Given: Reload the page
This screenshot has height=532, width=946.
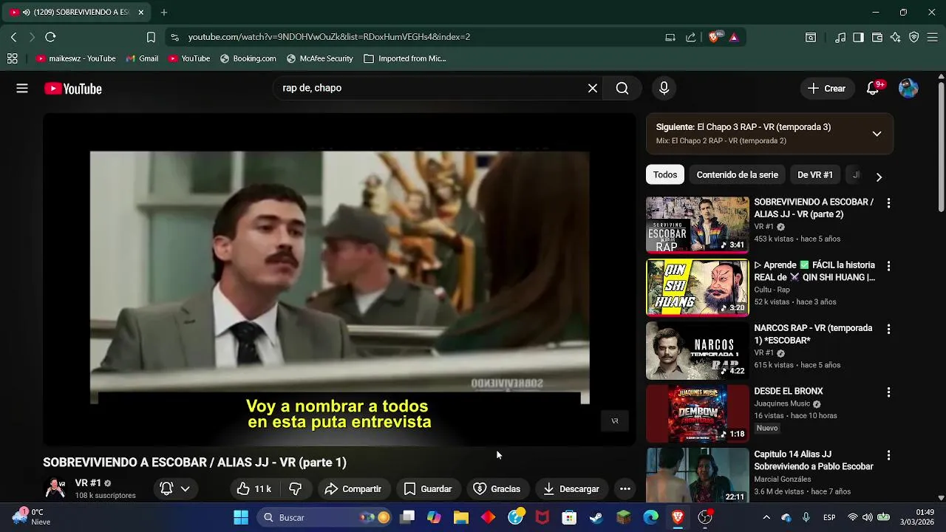Looking at the screenshot, I should click(x=50, y=37).
